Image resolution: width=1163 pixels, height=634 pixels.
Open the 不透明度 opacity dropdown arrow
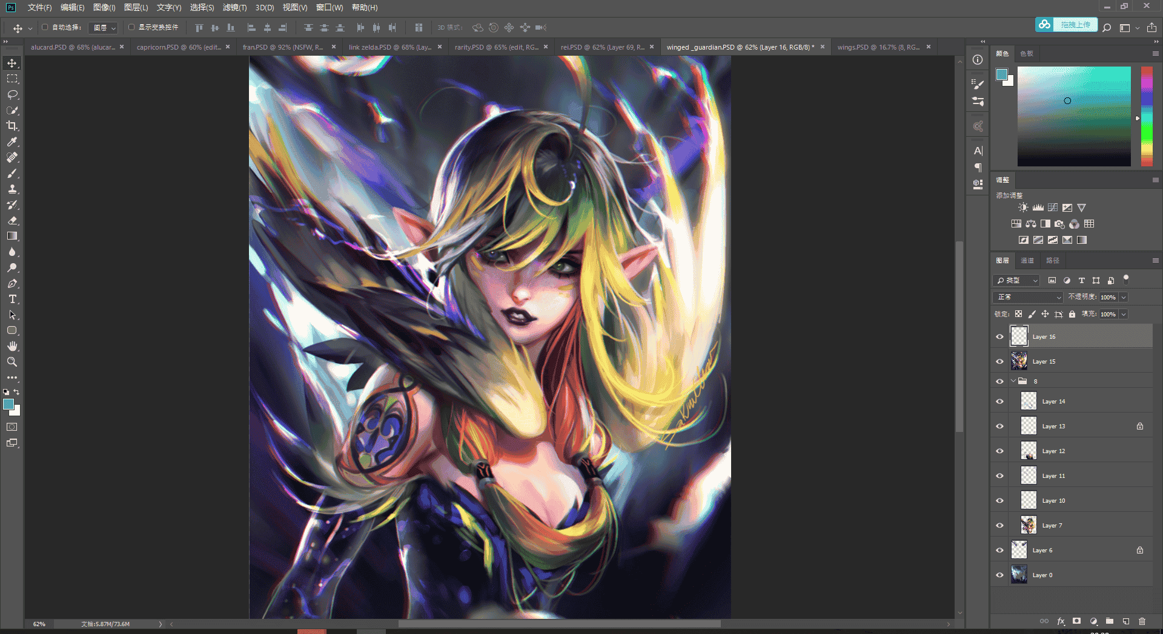(x=1124, y=297)
